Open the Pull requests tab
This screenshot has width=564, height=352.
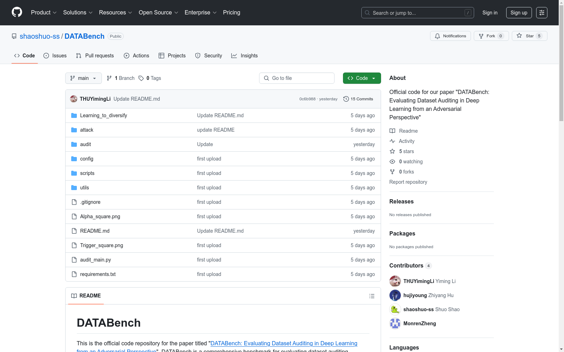(95, 56)
